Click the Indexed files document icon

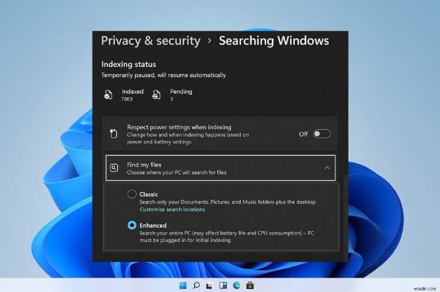(x=108, y=94)
